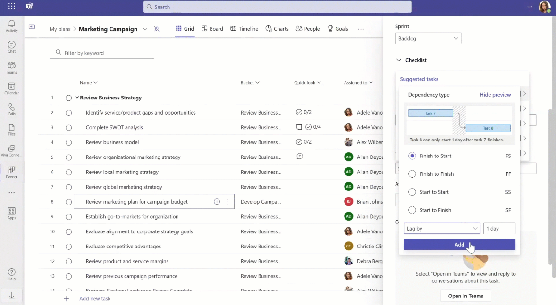Open the Activity feed icon
Image resolution: width=556 pixels, height=305 pixels.
pos(11,25)
